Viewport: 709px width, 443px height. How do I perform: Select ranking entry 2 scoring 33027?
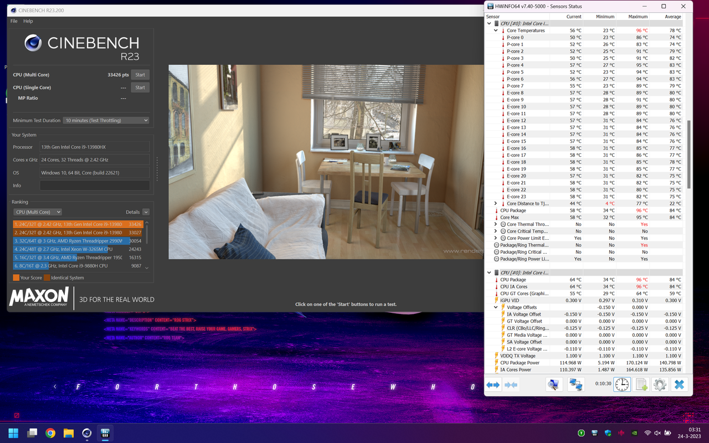78,233
